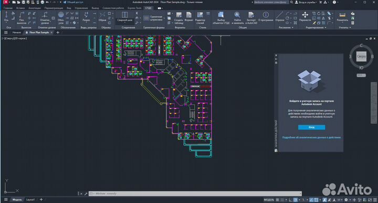Click the search magnifier in title bar
The height and width of the screenshot is (203, 378).
coord(291,2)
